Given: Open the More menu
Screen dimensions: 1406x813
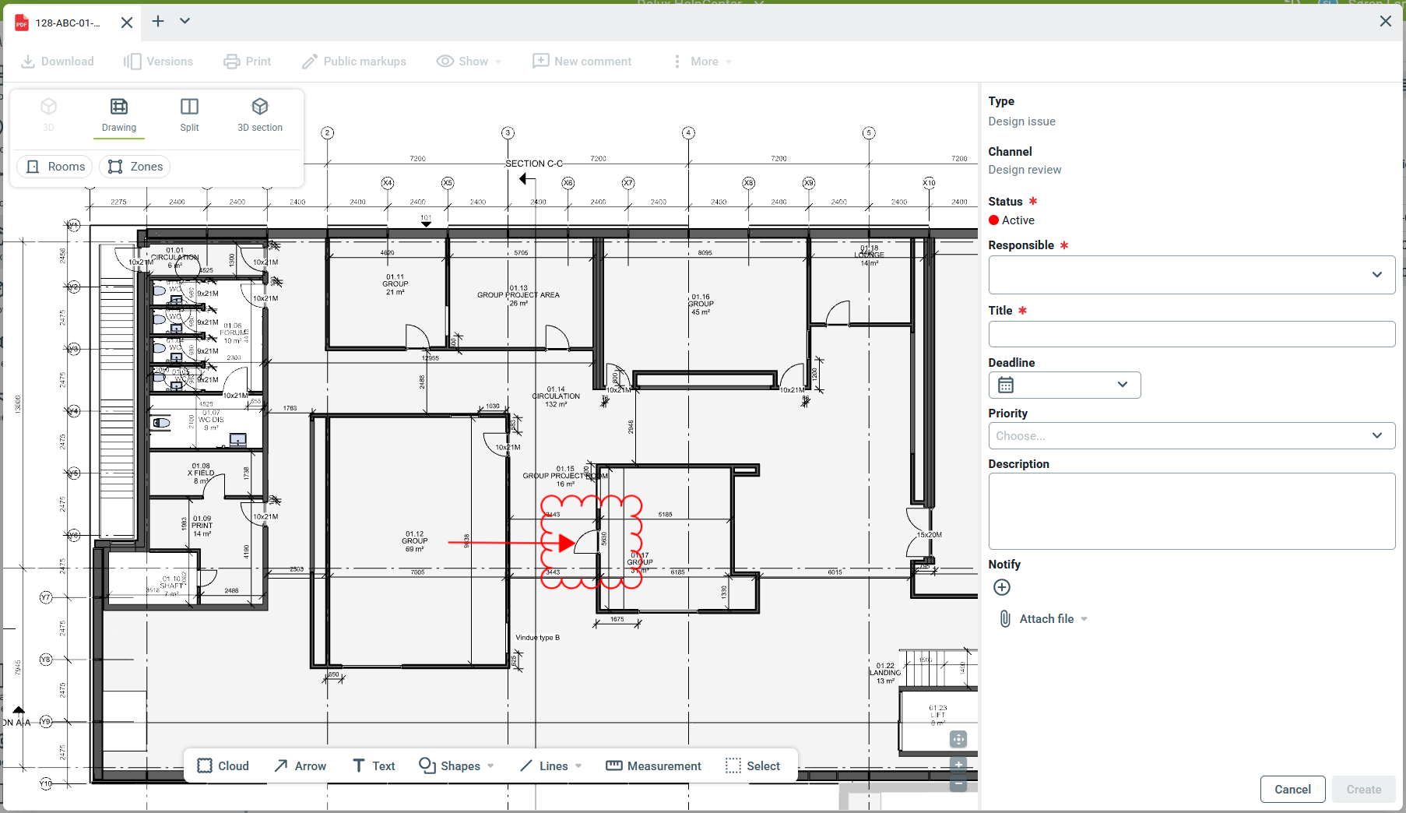Looking at the screenshot, I should 703,62.
